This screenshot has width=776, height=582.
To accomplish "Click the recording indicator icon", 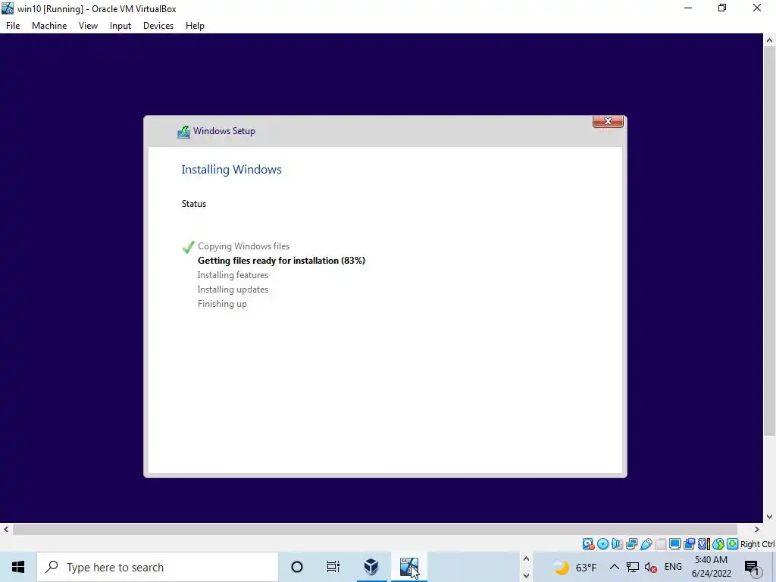I will click(x=689, y=544).
